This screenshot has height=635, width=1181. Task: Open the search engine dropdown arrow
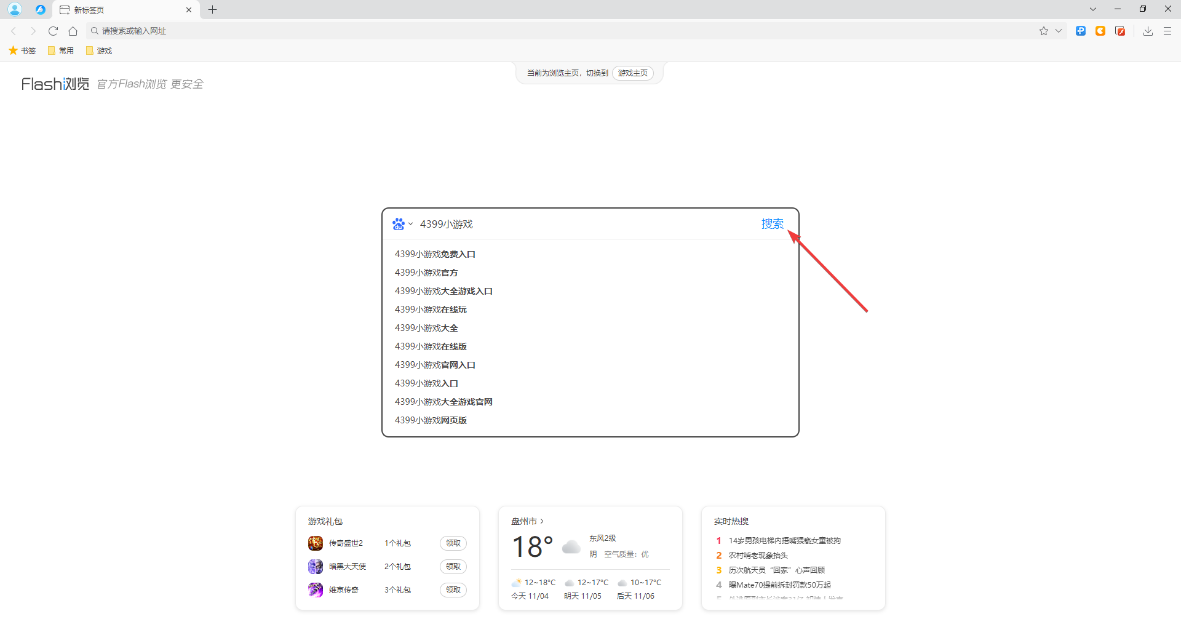point(410,224)
